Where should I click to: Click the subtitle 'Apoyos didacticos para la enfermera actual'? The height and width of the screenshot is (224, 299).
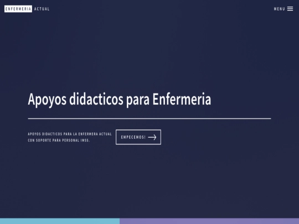point(70,134)
